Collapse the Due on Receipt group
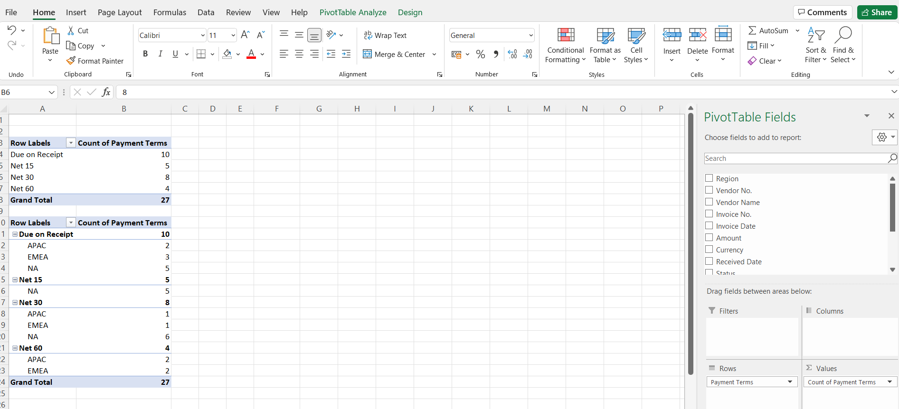The height and width of the screenshot is (409, 899). pos(15,234)
